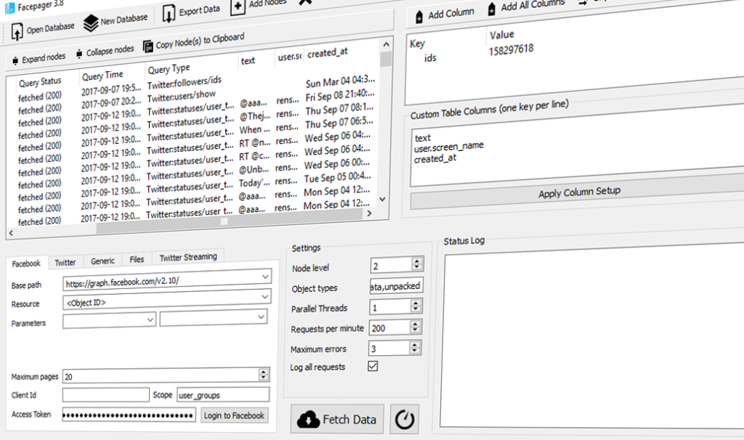Collapse nodes using the toolbar button
The height and width of the screenshot is (440, 744).
pos(105,52)
